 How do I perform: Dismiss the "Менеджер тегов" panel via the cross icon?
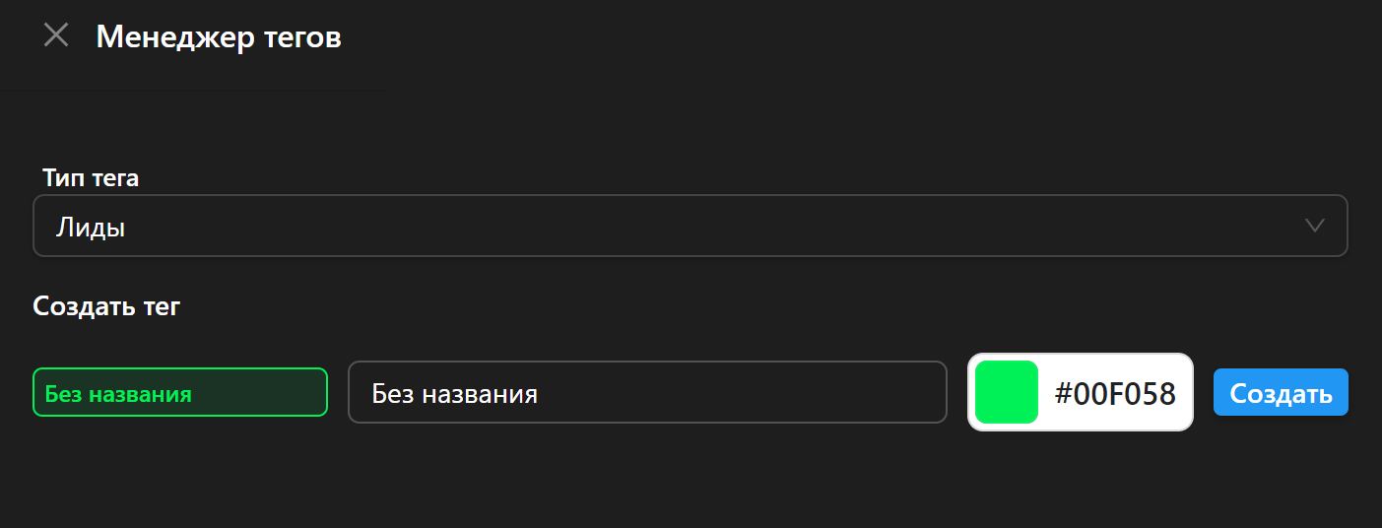point(56,36)
